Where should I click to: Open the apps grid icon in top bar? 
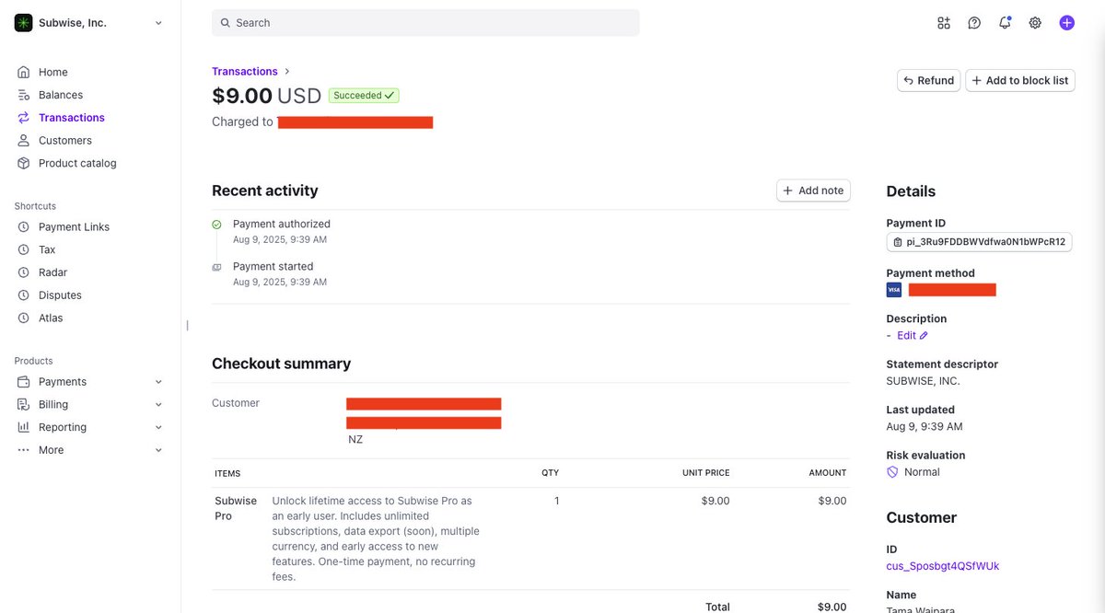pyautogui.click(x=944, y=23)
